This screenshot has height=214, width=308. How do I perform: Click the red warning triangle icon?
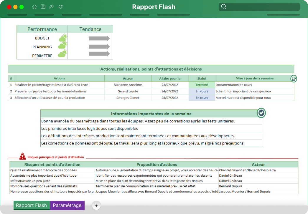[22, 156]
